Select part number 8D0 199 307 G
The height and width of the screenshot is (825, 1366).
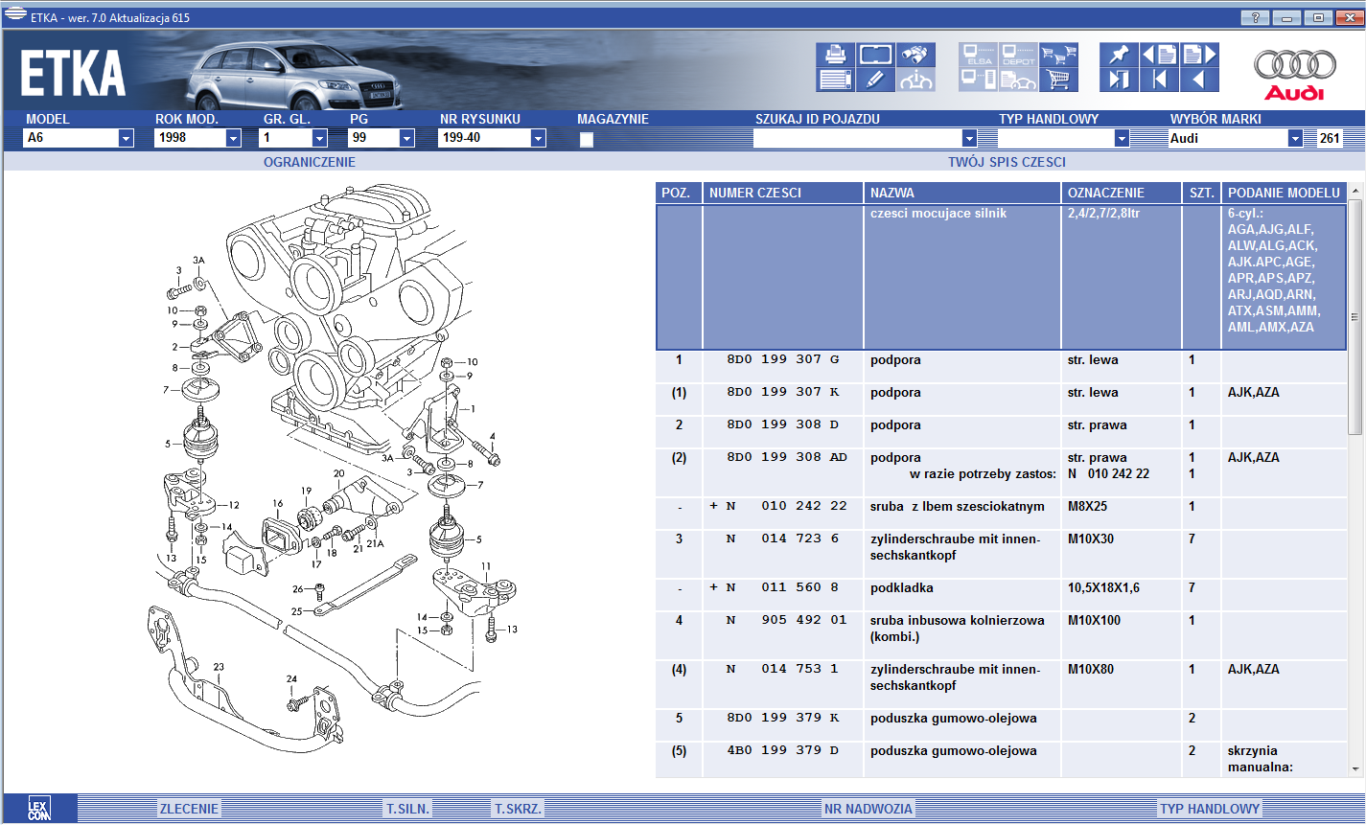coord(782,360)
